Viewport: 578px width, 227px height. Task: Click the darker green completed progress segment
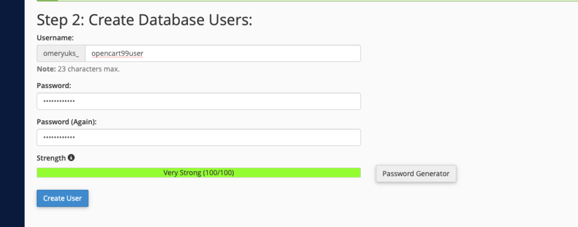[x=47, y=1]
